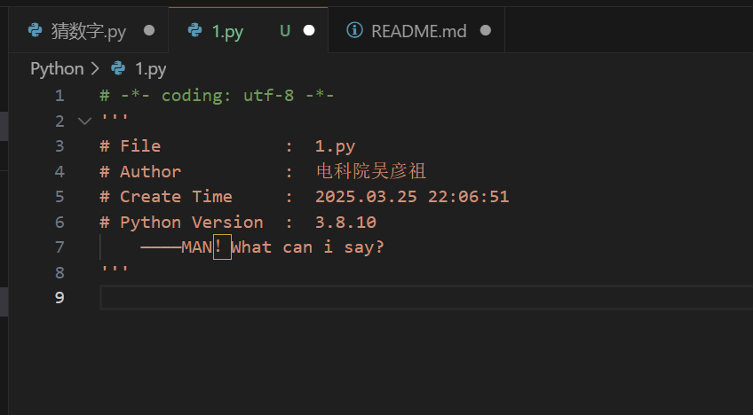
Task: Click the info icon on README.md tab
Action: point(354,30)
